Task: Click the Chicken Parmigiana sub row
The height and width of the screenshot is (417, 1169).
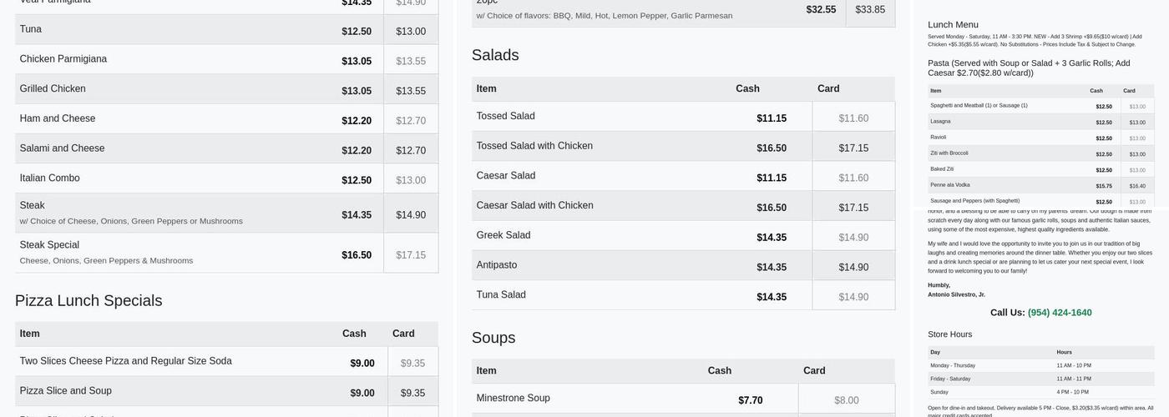Action: click(63, 59)
